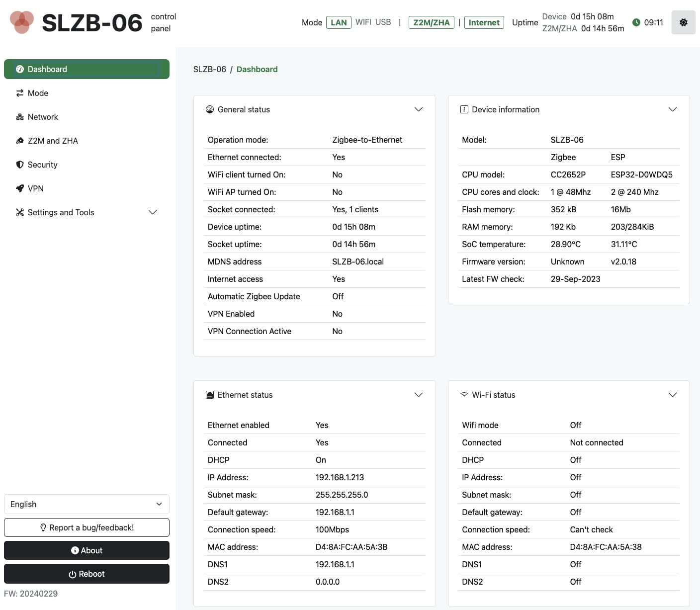
Task: Click the VPN rocket icon
Action: [x=20, y=188]
